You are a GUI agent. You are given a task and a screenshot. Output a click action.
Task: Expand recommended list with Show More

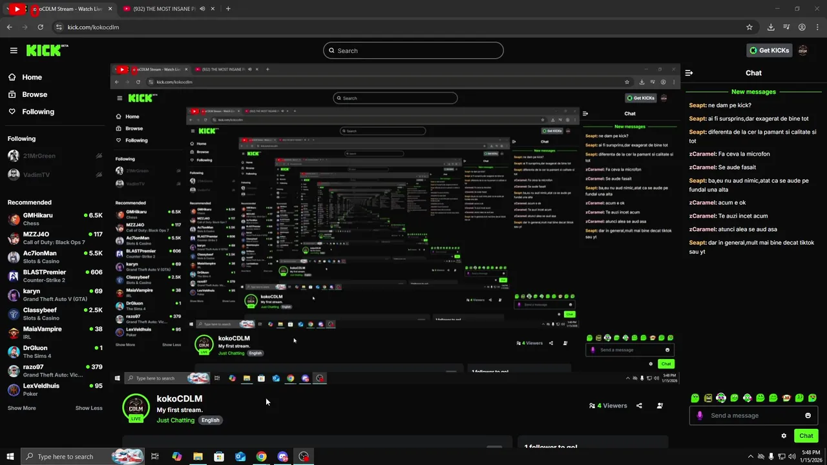tap(21, 408)
